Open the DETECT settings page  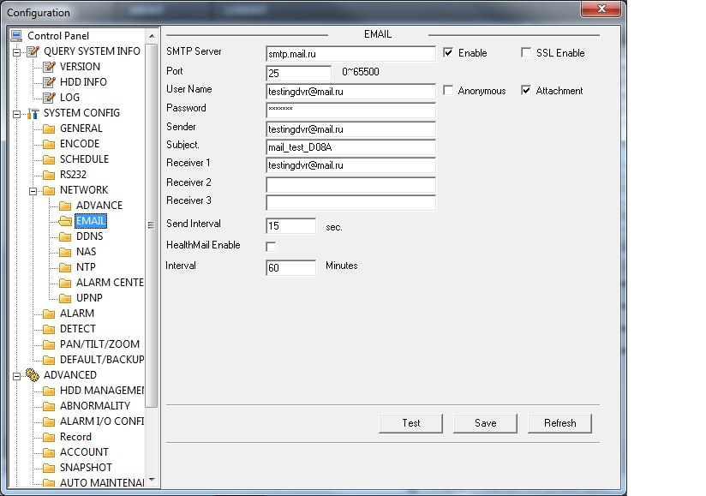click(77, 329)
